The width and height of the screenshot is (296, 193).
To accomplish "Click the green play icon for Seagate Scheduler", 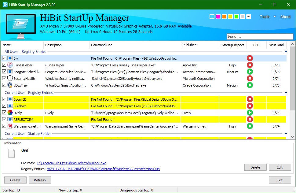I will point(250,72).
